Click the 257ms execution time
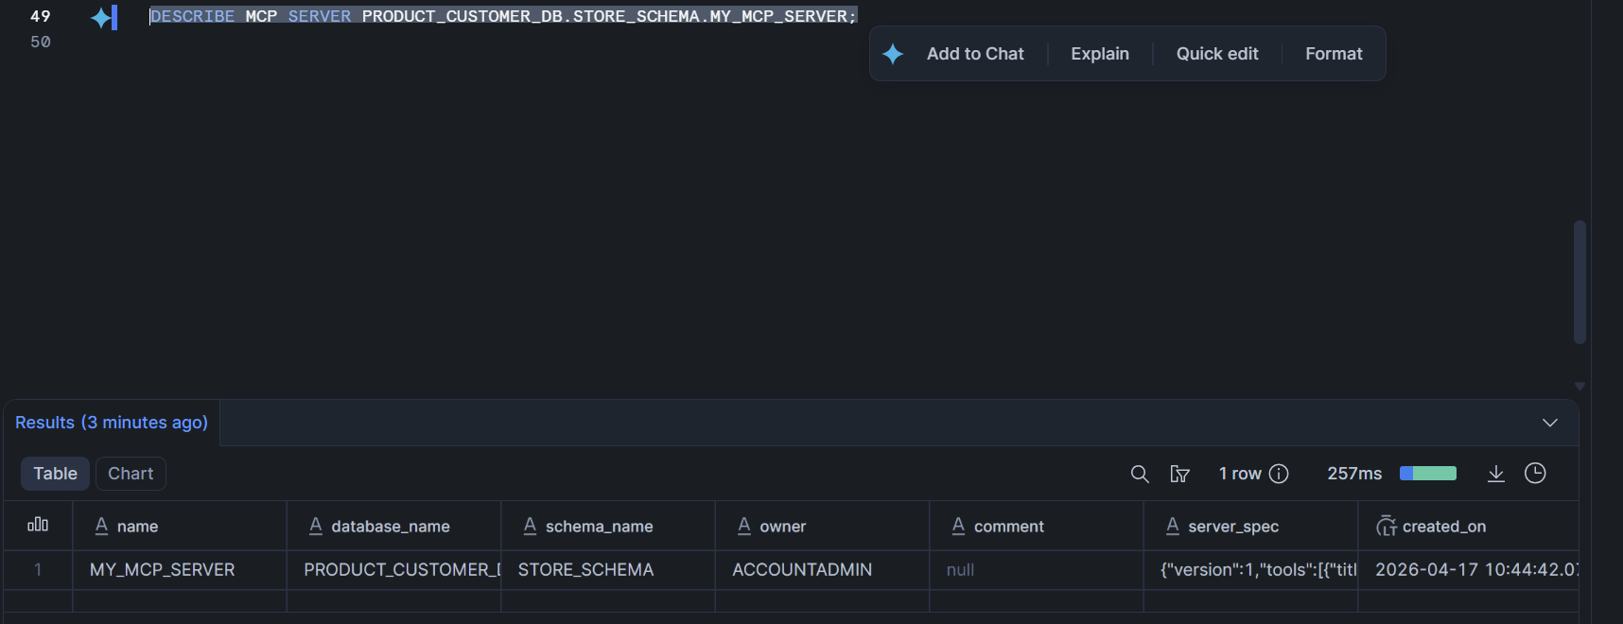Viewport: 1623px width, 624px height. coord(1354,474)
